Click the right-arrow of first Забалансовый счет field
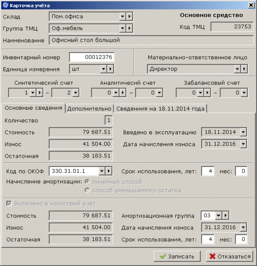 point(207,93)
